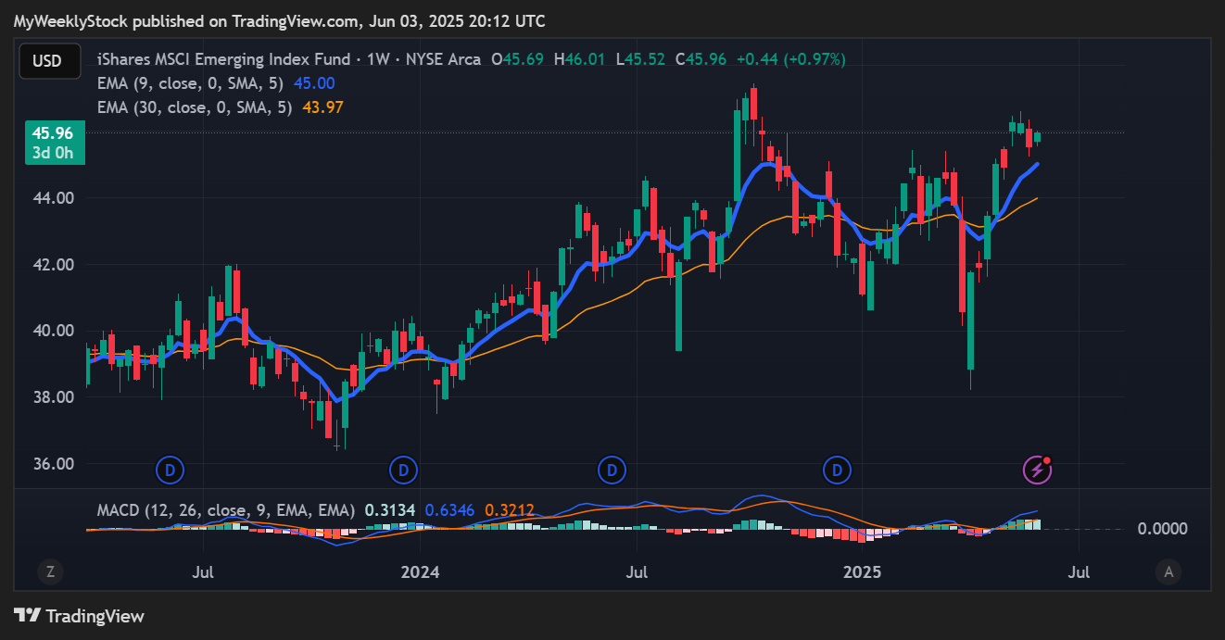Click the dividend marker before 2024

coord(403,471)
